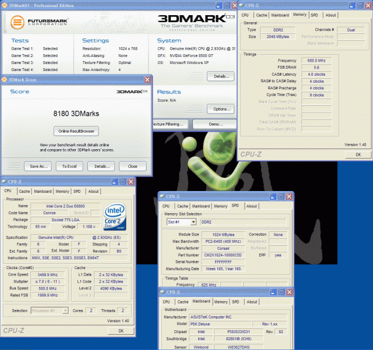Open About tab in memory CPU-Z window
This screenshot has height=350, width=373.
pos(330,15)
